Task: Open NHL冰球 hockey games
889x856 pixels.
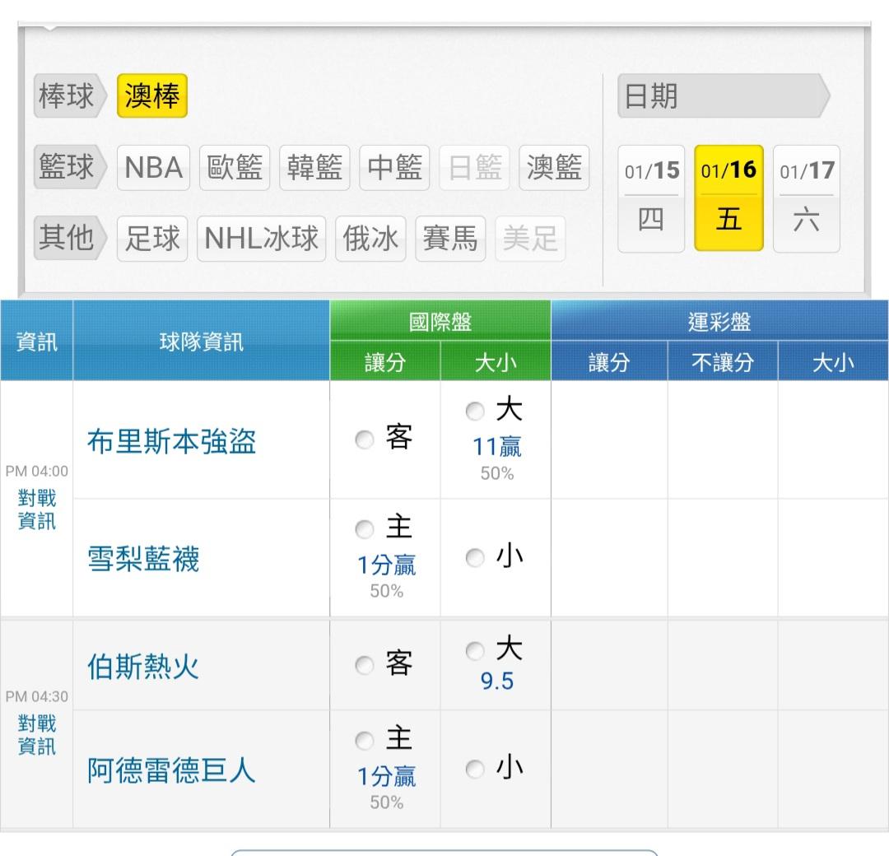Action: point(262,239)
